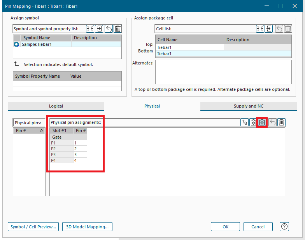The width and height of the screenshot is (305, 240).
Task: Switch to the Logical tab
Action: click(56, 106)
